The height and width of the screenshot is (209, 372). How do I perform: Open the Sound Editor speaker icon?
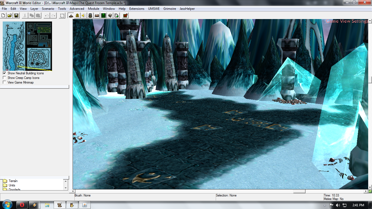[84, 16]
